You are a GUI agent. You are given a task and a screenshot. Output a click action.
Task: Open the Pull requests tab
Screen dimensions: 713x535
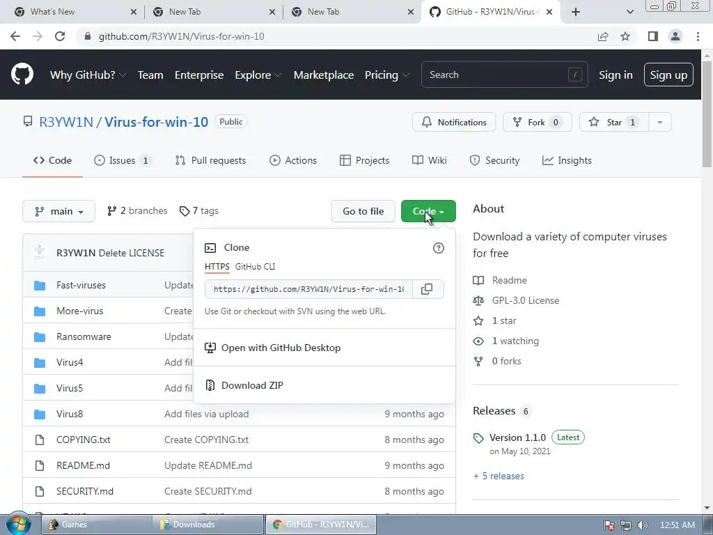(210, 160)
